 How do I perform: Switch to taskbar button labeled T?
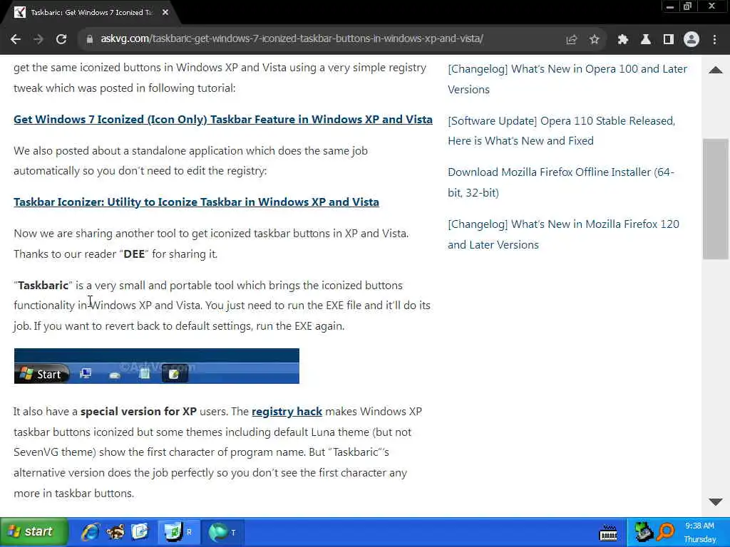tap(223, 532)
